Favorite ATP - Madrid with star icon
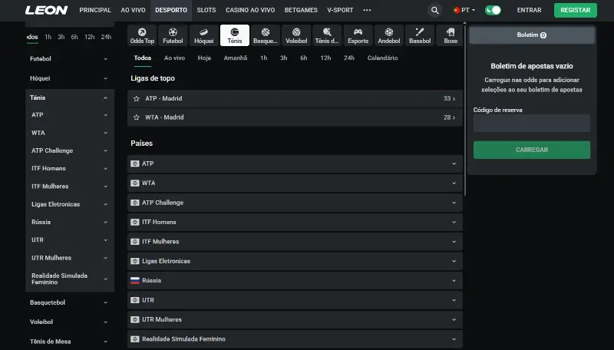This screenshot has width=614, height=350. [x=137, y=99]
